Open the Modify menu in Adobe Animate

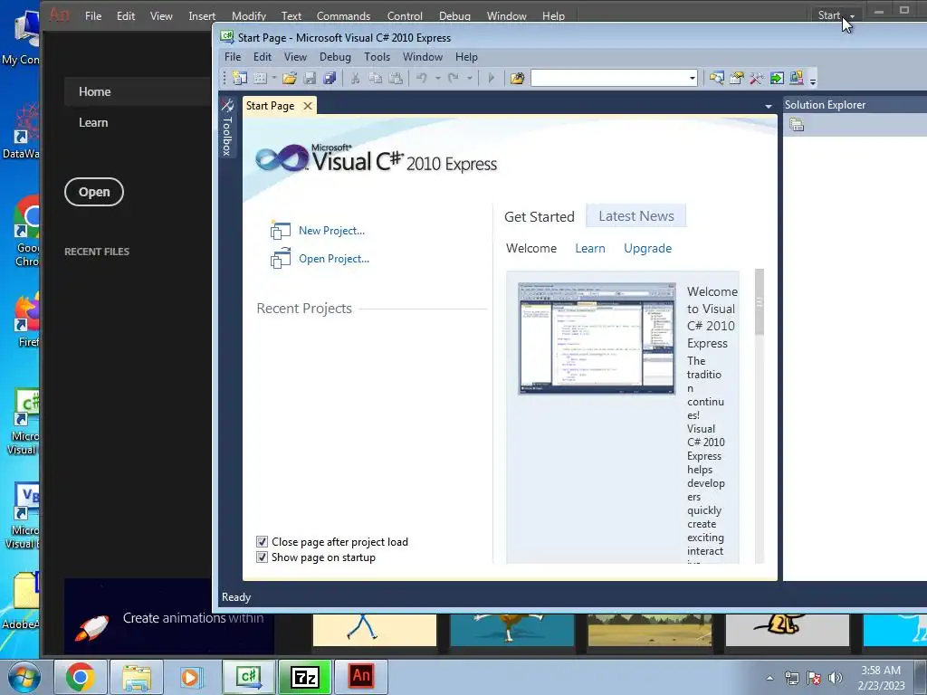pos(249,16)
